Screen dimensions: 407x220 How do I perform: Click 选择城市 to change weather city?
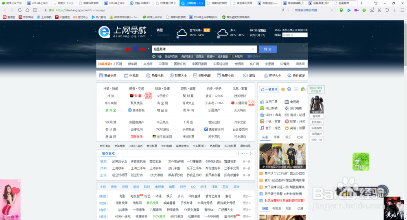click(x=163, y=35)
